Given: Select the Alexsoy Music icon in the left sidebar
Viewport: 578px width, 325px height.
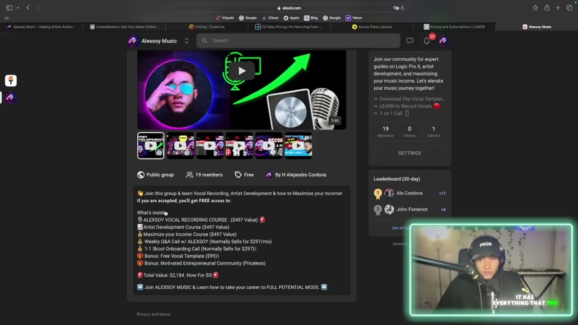Looking at the screenshot, I should pyautogui.click(x=11, y=97).
